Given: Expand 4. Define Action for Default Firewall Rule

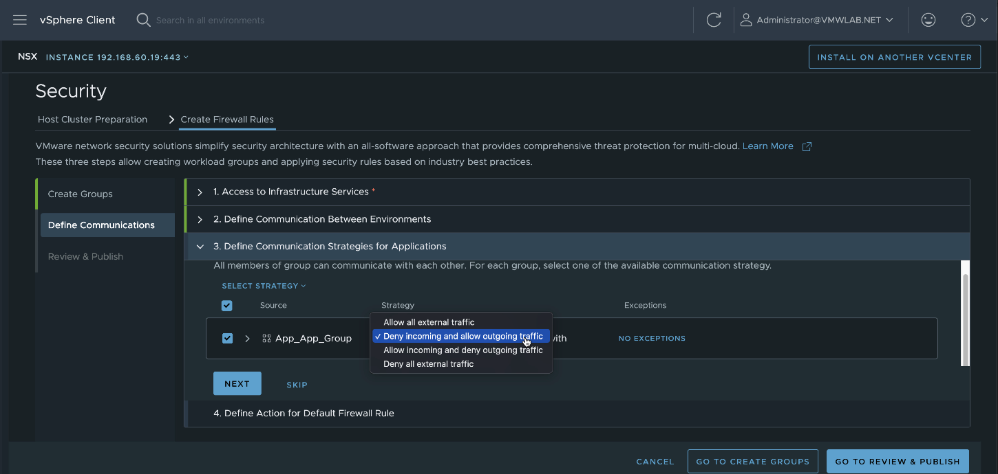Looking at the screenshot, I should 577,413.
